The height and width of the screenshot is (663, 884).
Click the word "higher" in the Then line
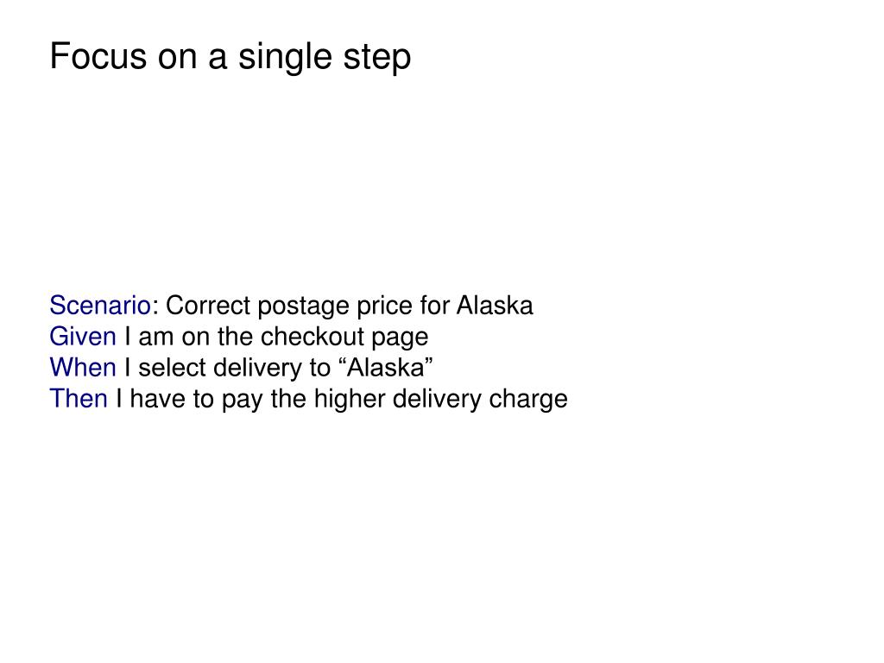349,401
